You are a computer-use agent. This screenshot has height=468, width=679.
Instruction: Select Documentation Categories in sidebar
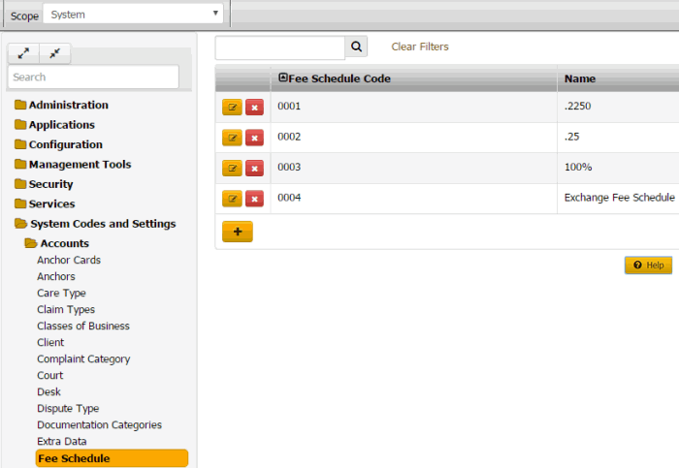[99, 424]
